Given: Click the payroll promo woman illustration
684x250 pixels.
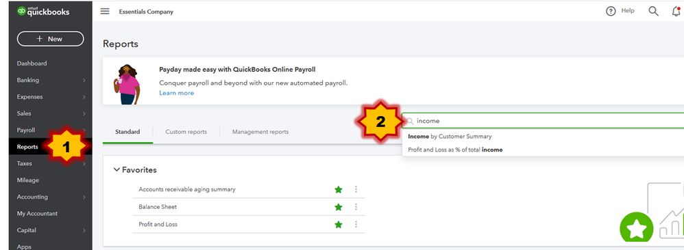Looking at the screenshot, I should (x=127, y=84).
